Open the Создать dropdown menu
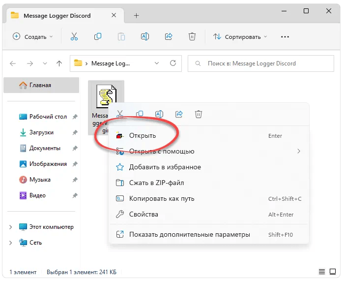344x282 pixels. (x=33, y=37)
